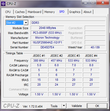Screen dimensions: 110x111
Task: Click version text Ver. 1.72.0.x64
Action: [x=33, y=106]
